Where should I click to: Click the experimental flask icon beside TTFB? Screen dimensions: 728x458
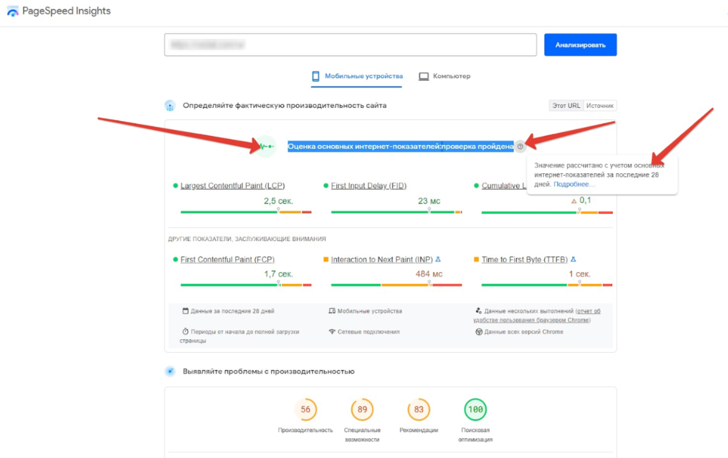point(573,259)
